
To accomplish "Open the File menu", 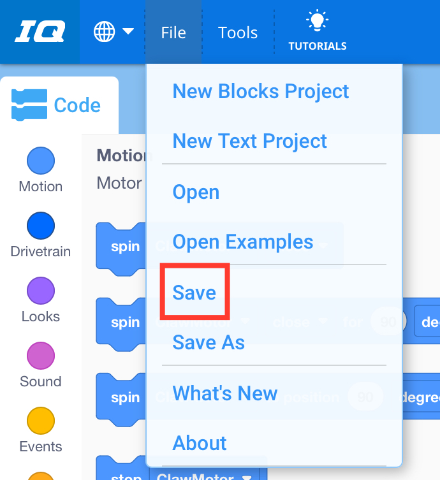I will pyautogui.click(x=173, y=33).
